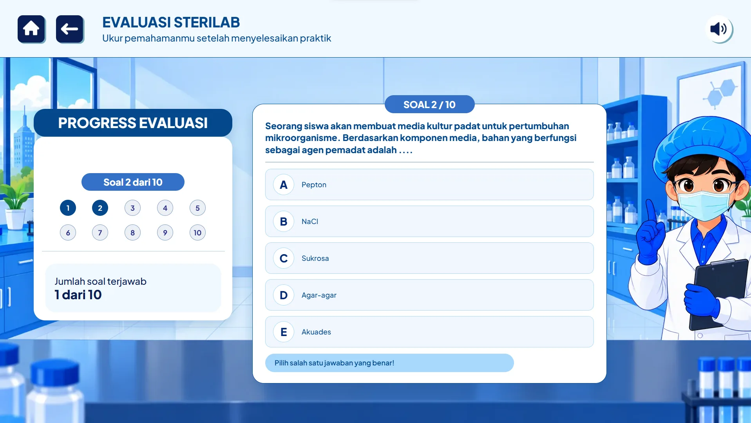Click the SOAL 2 / 10 label
751x423 pixels.
point(429,105)
